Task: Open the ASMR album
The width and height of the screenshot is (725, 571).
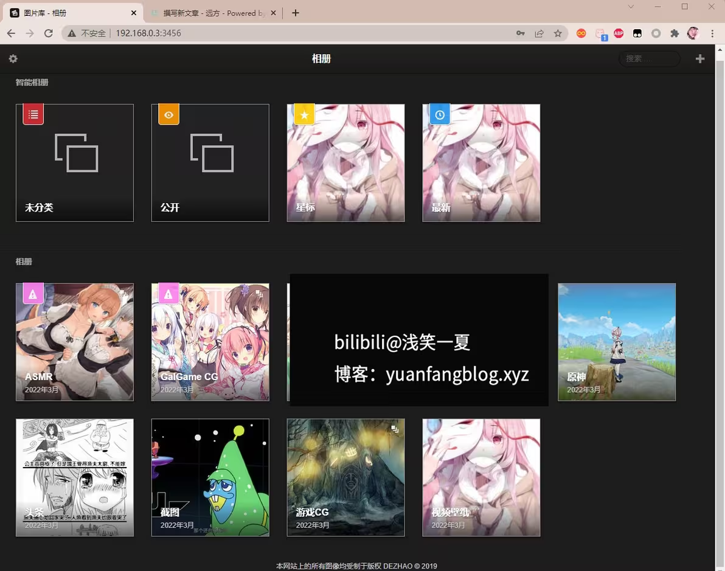Action: [x=75, y=342]
